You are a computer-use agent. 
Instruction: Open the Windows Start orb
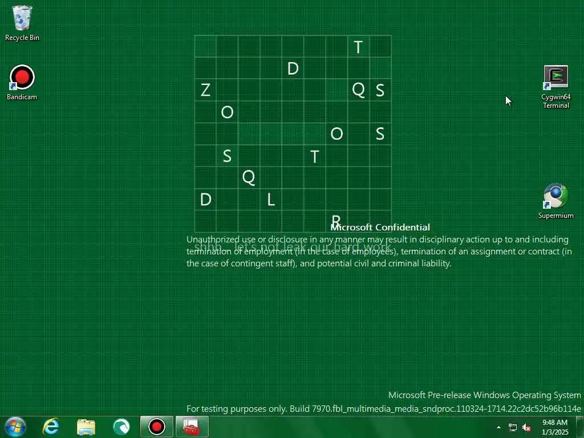coord(15,427)
